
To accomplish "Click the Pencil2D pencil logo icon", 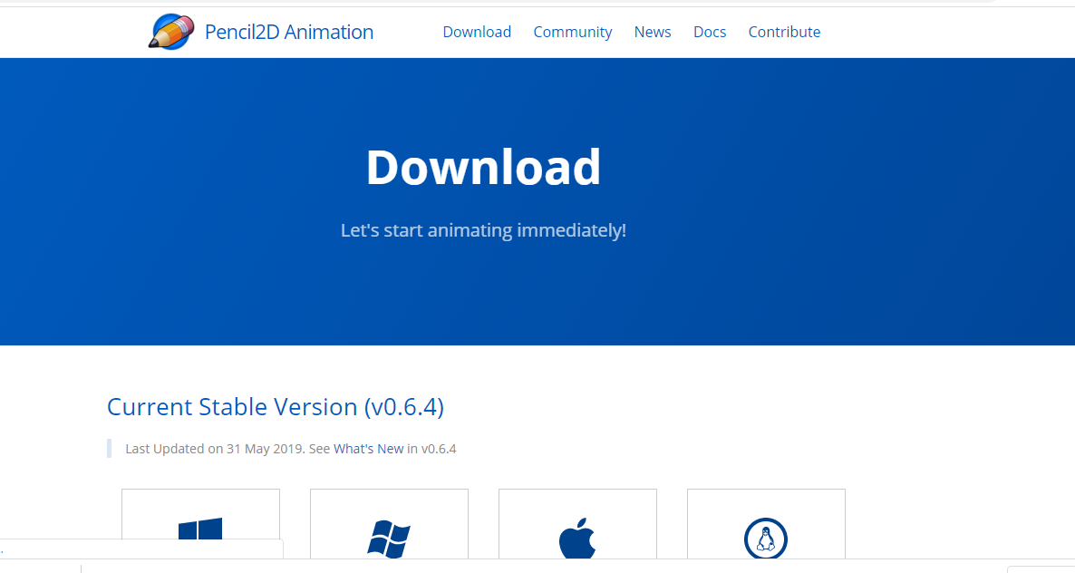I will click(x=170, y=32).
